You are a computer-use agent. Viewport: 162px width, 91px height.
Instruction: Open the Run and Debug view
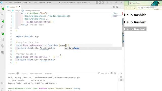(2, 27)
